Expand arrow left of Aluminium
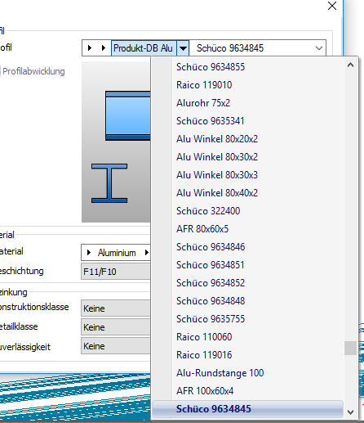The width and height of the screenshot is (364, 423). click(88, 253)
